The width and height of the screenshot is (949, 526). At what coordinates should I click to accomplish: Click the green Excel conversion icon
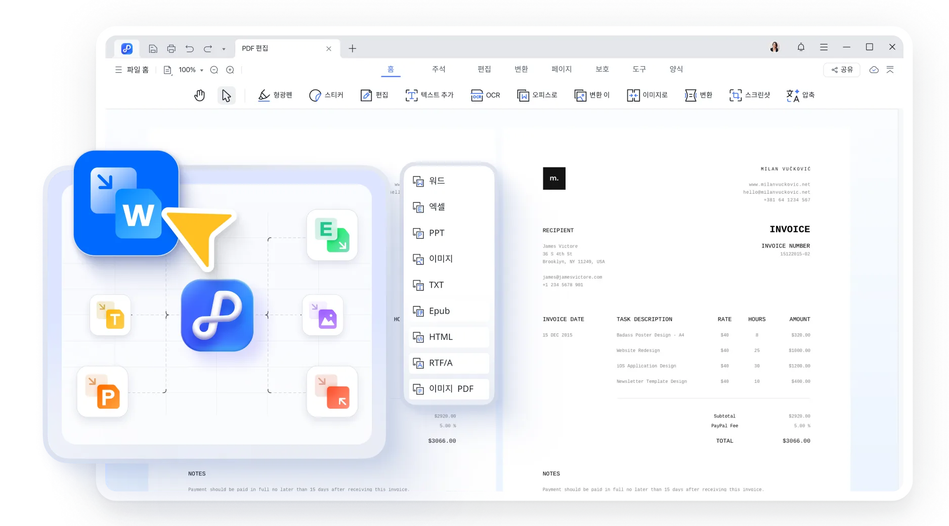pos(332,235)
